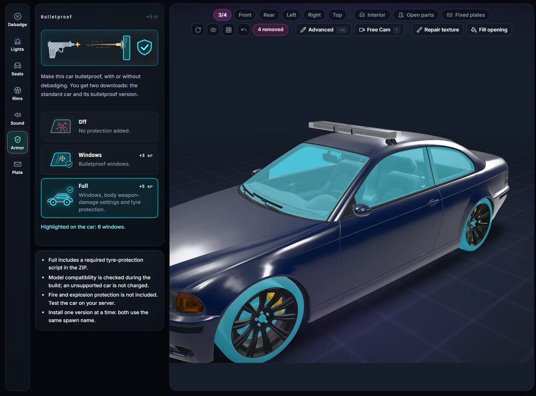Click the 'Fire and explosion protection' note

point(103,299)
